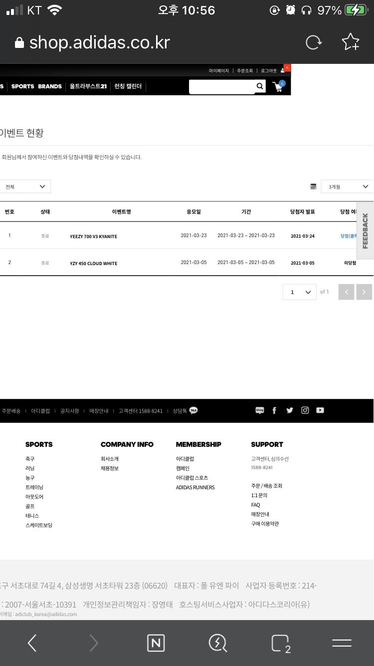This screenshot has width=374, height=666.
Task: Open 러닝 under SPORTS
Action: (30, 468)
